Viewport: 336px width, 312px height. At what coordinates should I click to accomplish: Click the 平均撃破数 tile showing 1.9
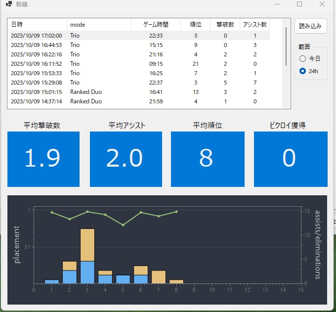tap(43, 159)
